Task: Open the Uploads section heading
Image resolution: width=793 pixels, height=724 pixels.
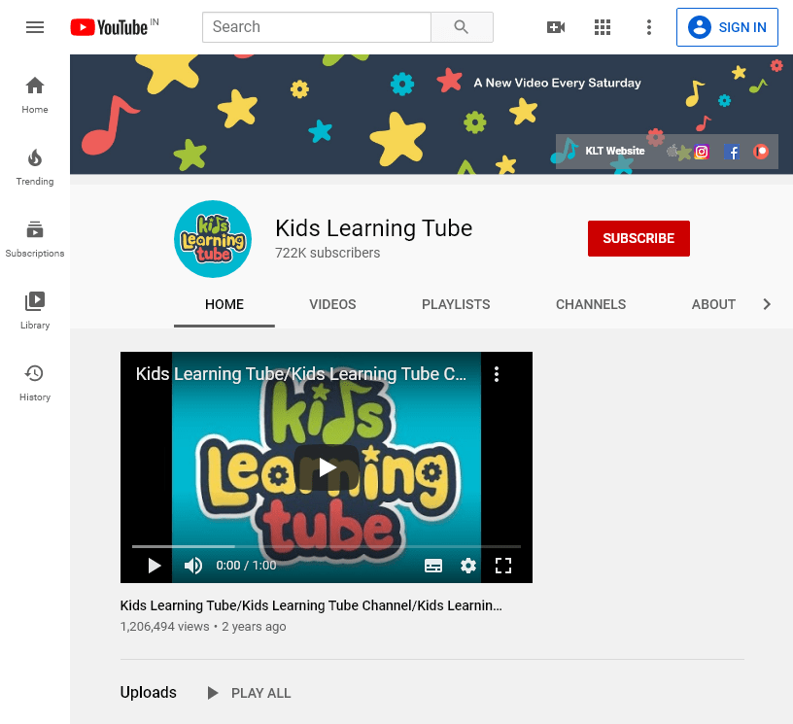Action: [x=148, y=692]
